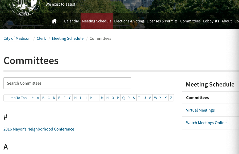Jump to committees starting with W
Image resolution: width=239 pixels, height=154 pixels.
pos(155,98)
